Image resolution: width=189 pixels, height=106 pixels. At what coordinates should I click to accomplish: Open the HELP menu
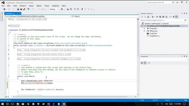pos(64,6)
